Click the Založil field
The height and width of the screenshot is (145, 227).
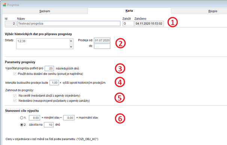click(x=128, y=24)
